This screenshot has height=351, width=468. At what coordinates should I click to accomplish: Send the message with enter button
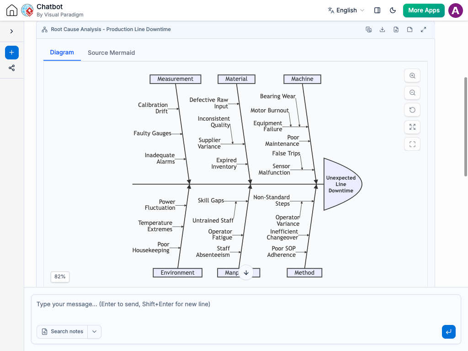point(449,332)
